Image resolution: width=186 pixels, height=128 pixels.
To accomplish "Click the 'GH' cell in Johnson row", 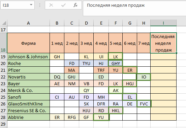I will (x=57, y=57).
